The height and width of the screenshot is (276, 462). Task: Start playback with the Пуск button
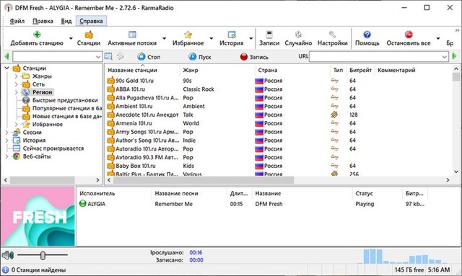(x=200, y=57)
